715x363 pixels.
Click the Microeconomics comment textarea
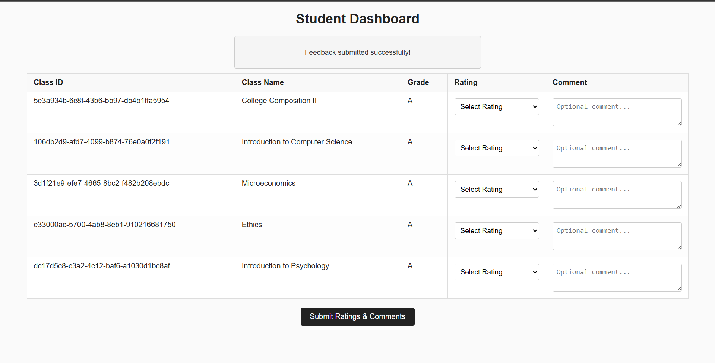tap(617, 195)
